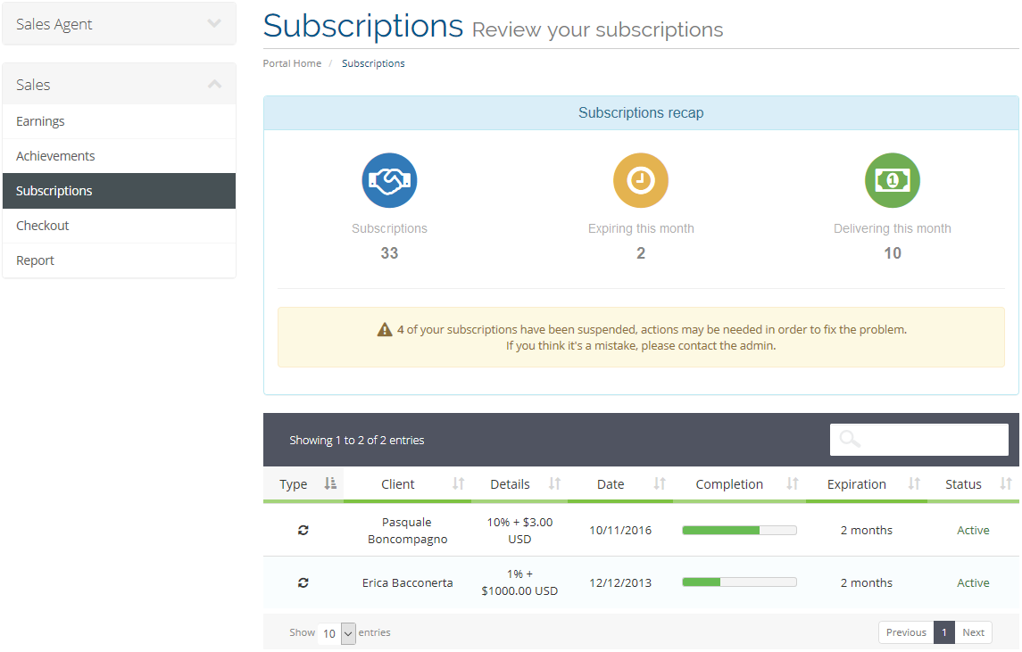Go to Portal Home breadcrumb link
This screenshot has width=1022, height=652.
pyautogui.click(x=292, y=63)
